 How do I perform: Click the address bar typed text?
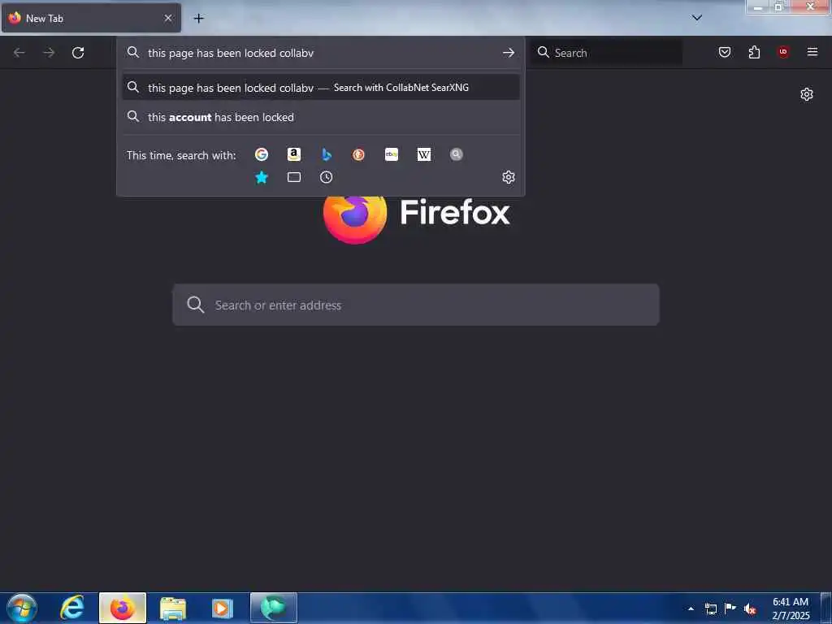(x=231, y=53)
